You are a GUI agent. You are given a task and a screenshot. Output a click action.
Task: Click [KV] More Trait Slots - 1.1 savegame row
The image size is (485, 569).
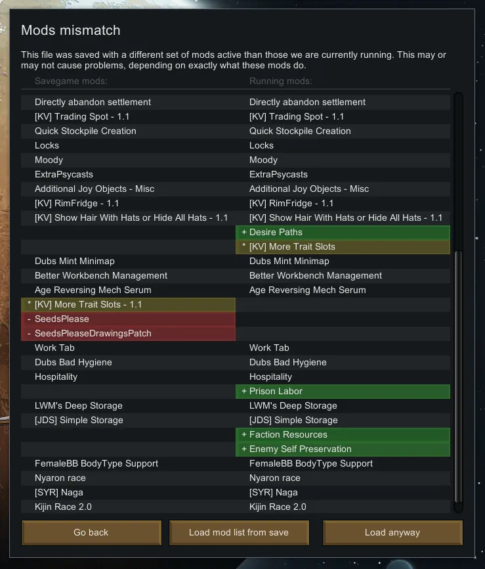point(128,304)
